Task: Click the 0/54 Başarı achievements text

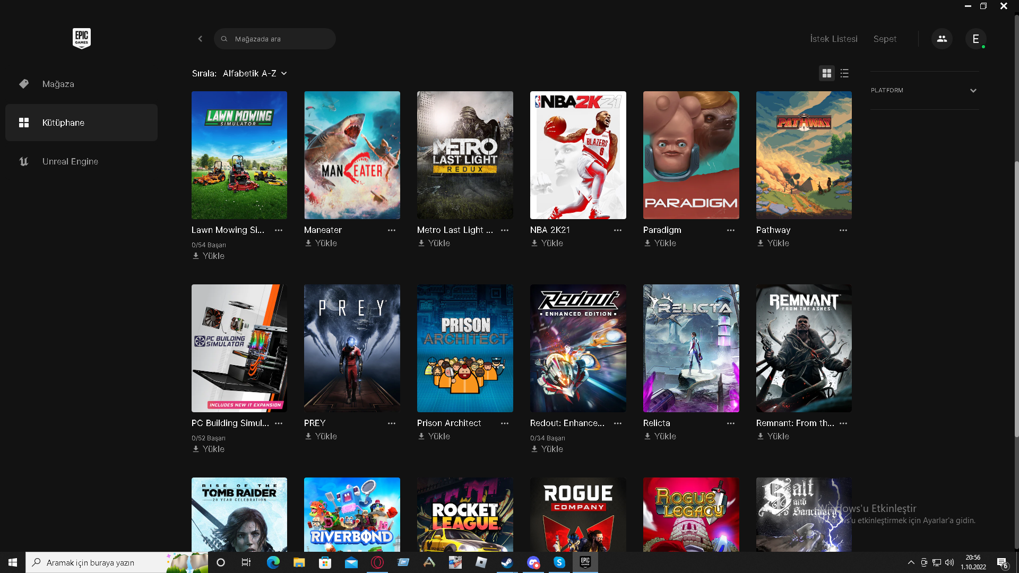Action: coord(209,245)
